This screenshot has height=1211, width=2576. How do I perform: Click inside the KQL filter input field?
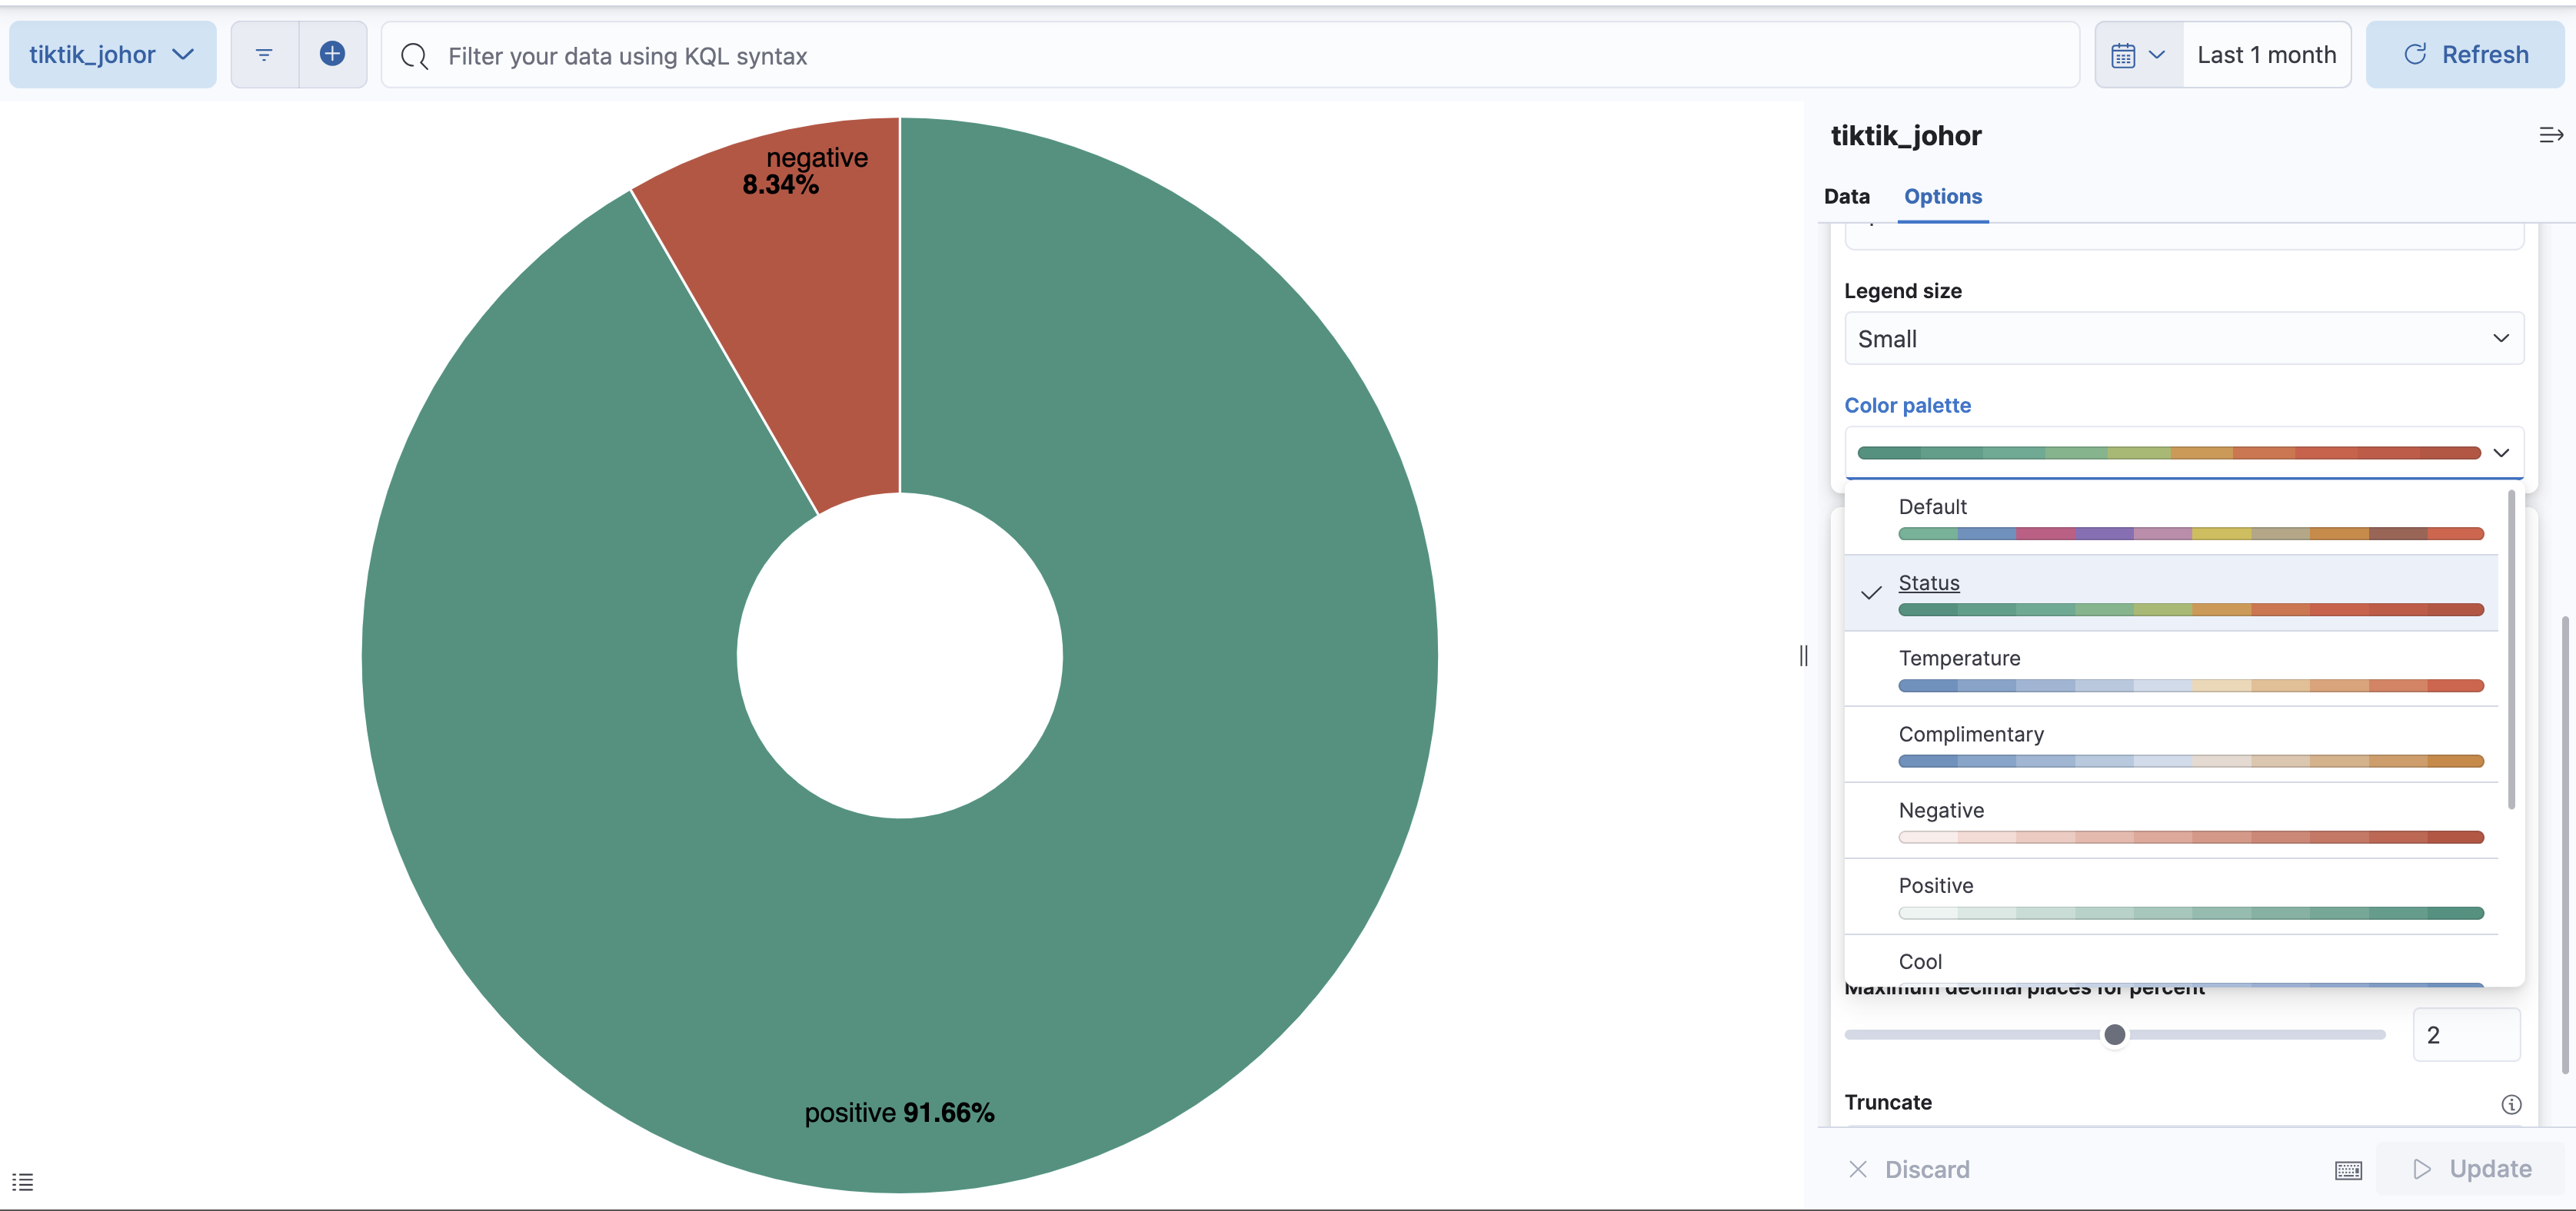click(1000, 56)
